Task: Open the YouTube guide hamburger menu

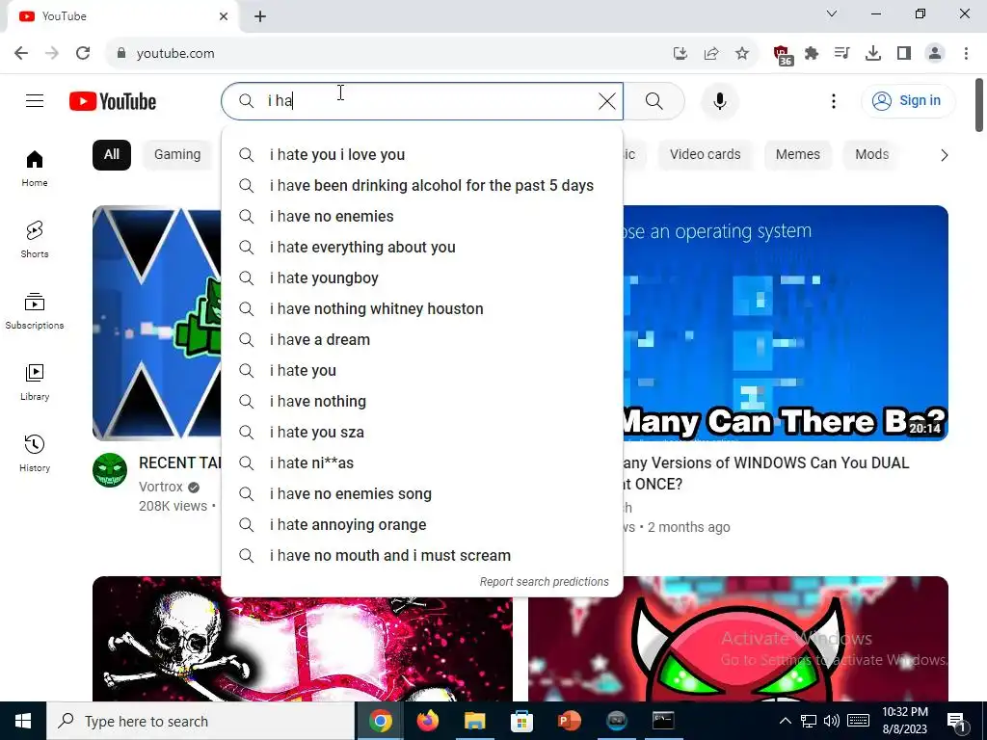Action: point(35,100)
